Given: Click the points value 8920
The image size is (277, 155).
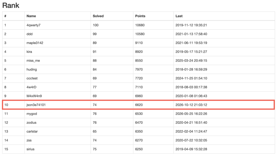Looking at the screenshot, I should pos(139,52).
